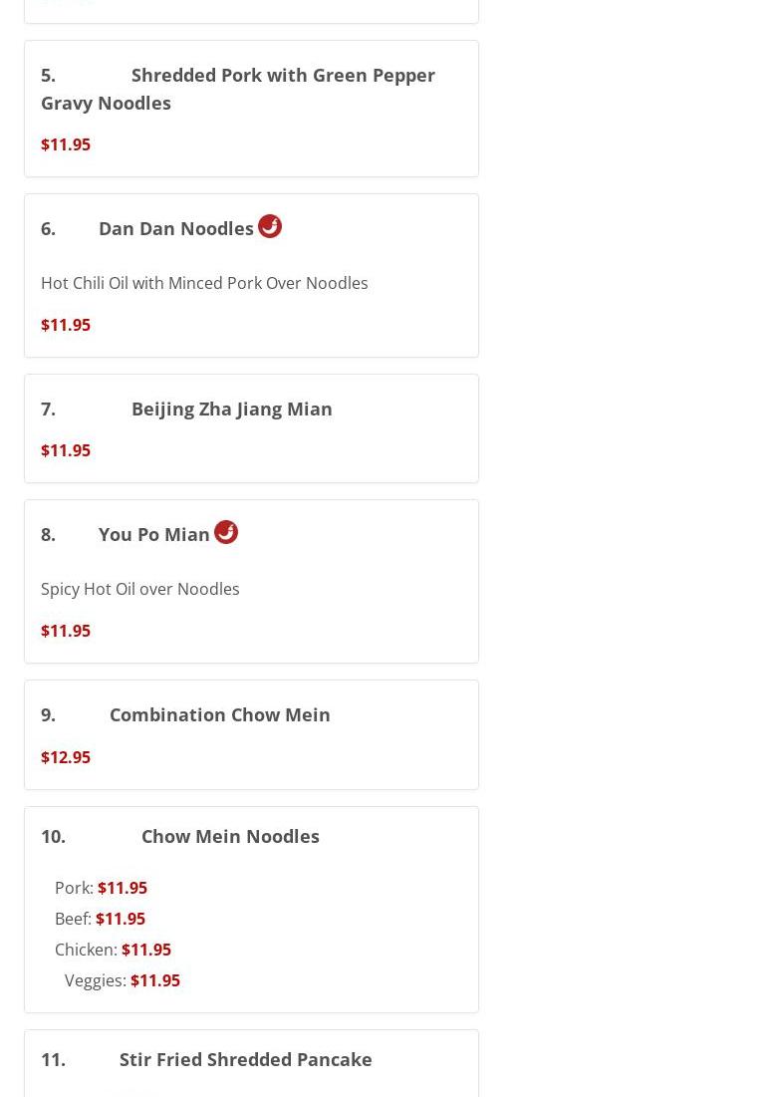
Task: Select the Dan Dan Noodles item title
Action: [175, 228]
